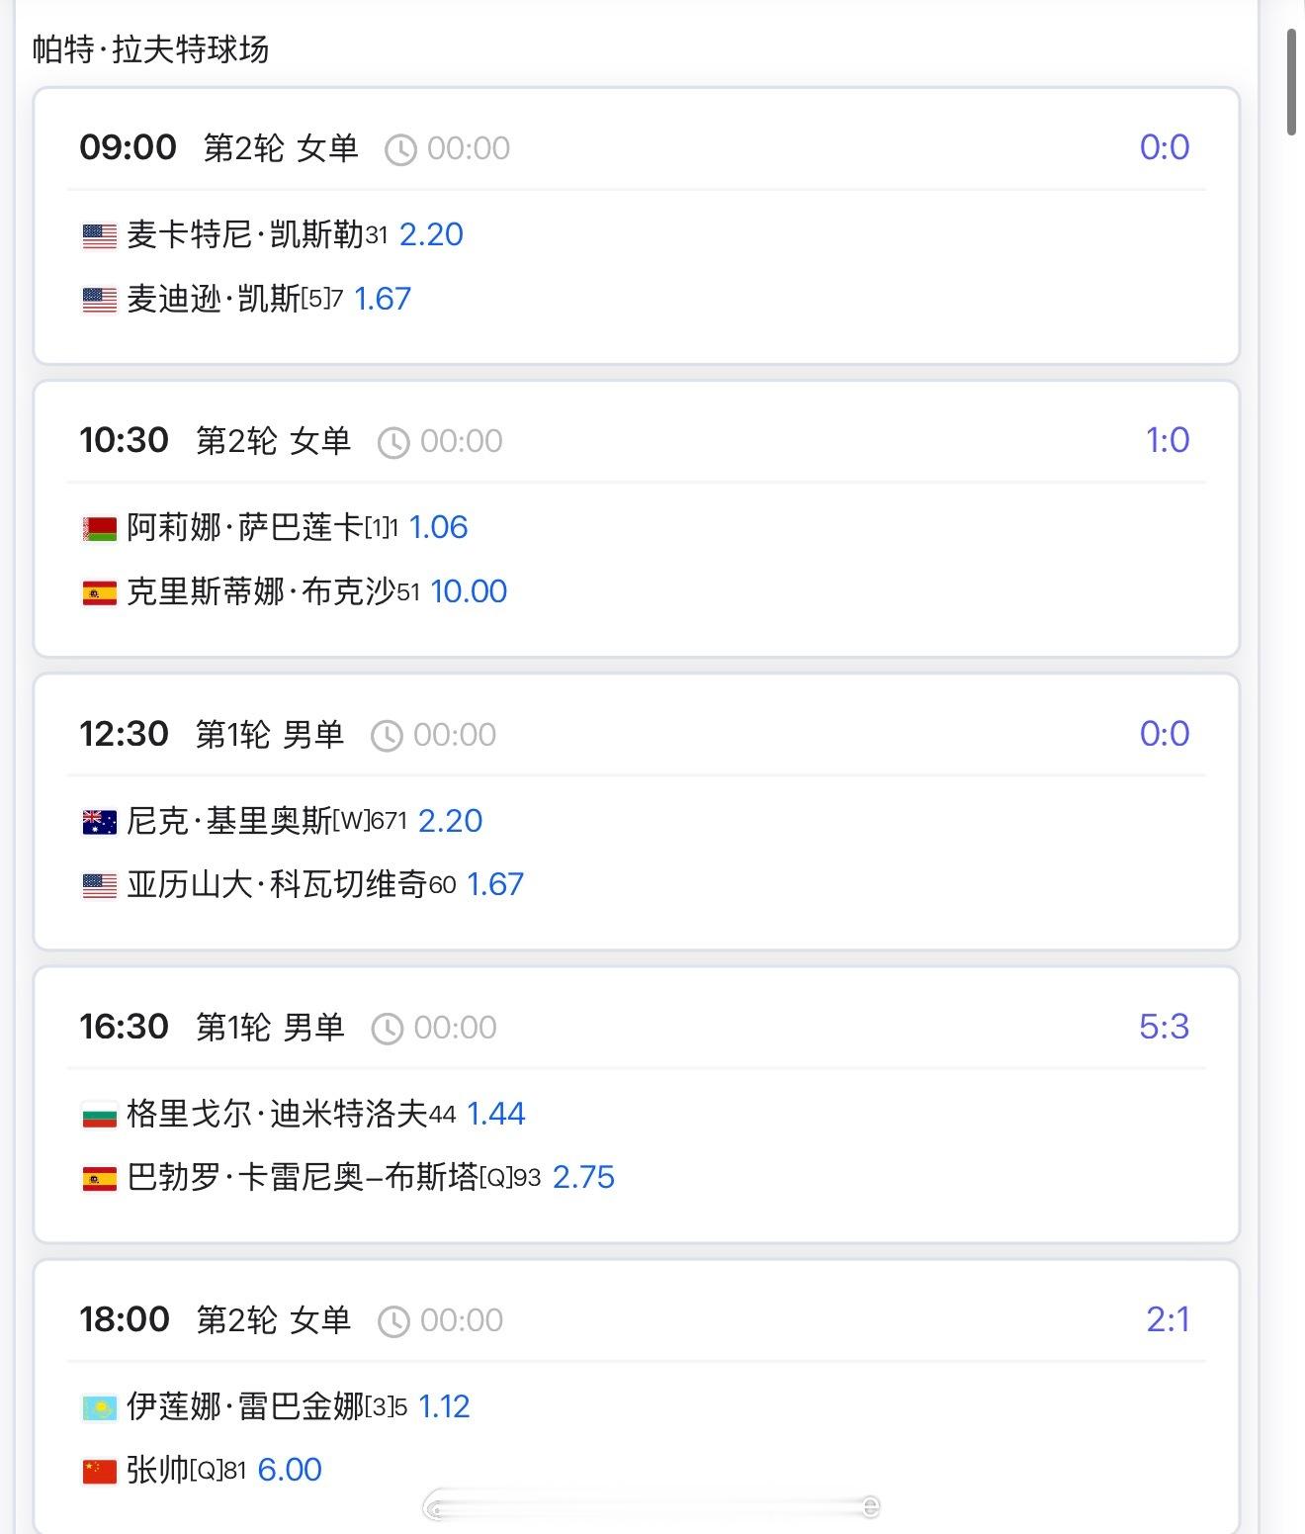The height and width of the screenshot is (1534, 1305).
Task: Click the vertical scrollbar thumb
Action: click(1291, 81)
